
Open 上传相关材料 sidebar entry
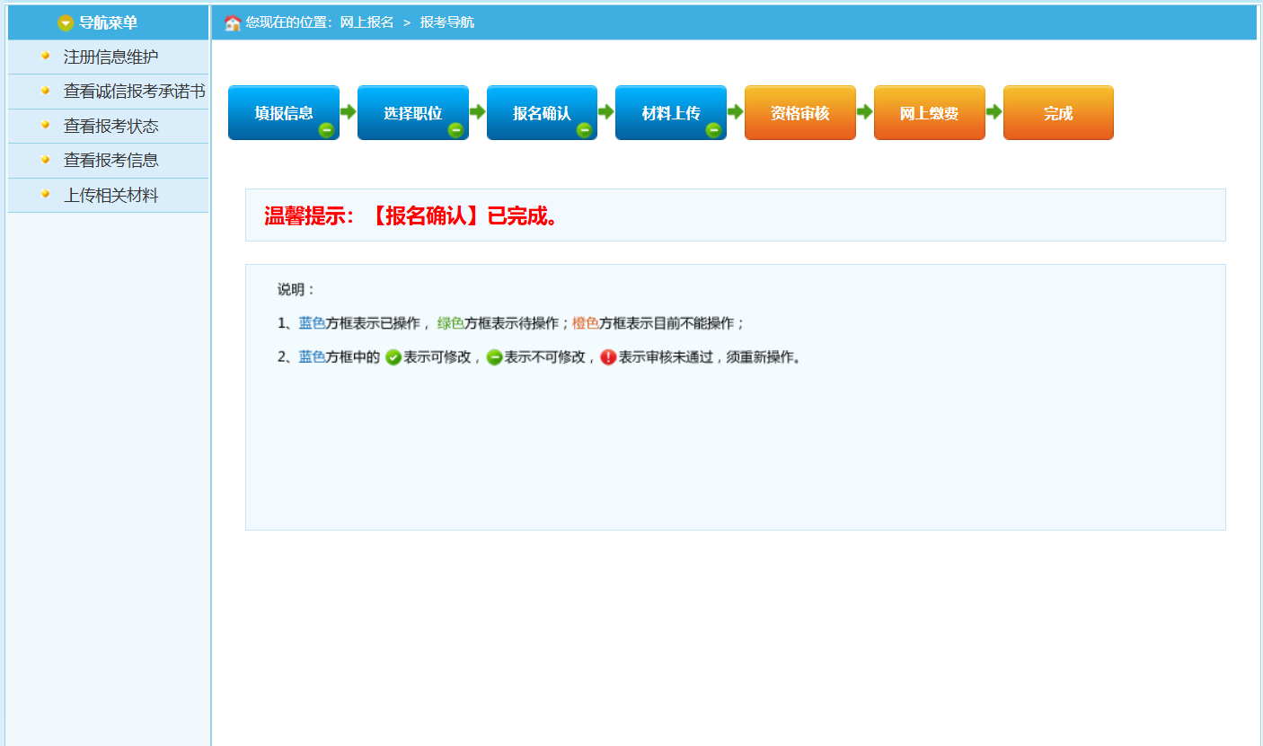click(x=110, y=196)
